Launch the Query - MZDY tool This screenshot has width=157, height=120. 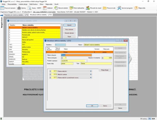pyautogui.click(x=30, y=8)
